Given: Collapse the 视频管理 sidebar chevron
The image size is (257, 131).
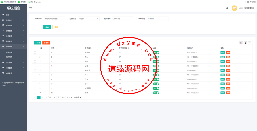Looking at the screenshot, I should tap(24, 47).
